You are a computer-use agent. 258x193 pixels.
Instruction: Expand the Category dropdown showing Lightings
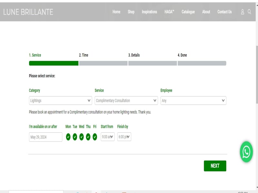pos(60,100)
